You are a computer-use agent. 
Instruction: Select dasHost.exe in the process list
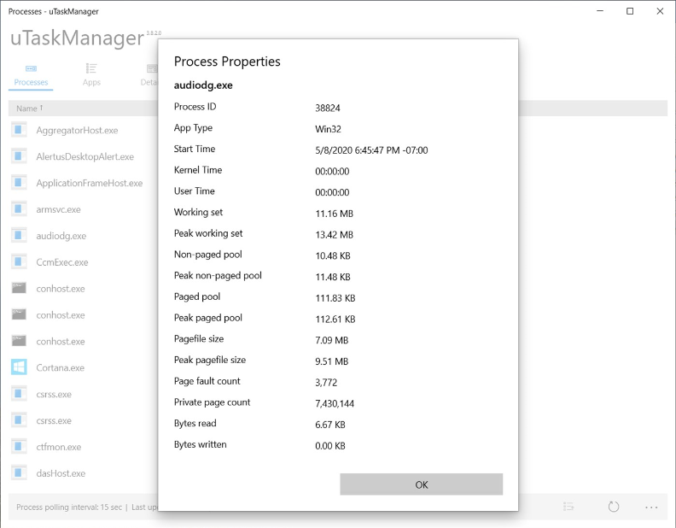point(61,473)
